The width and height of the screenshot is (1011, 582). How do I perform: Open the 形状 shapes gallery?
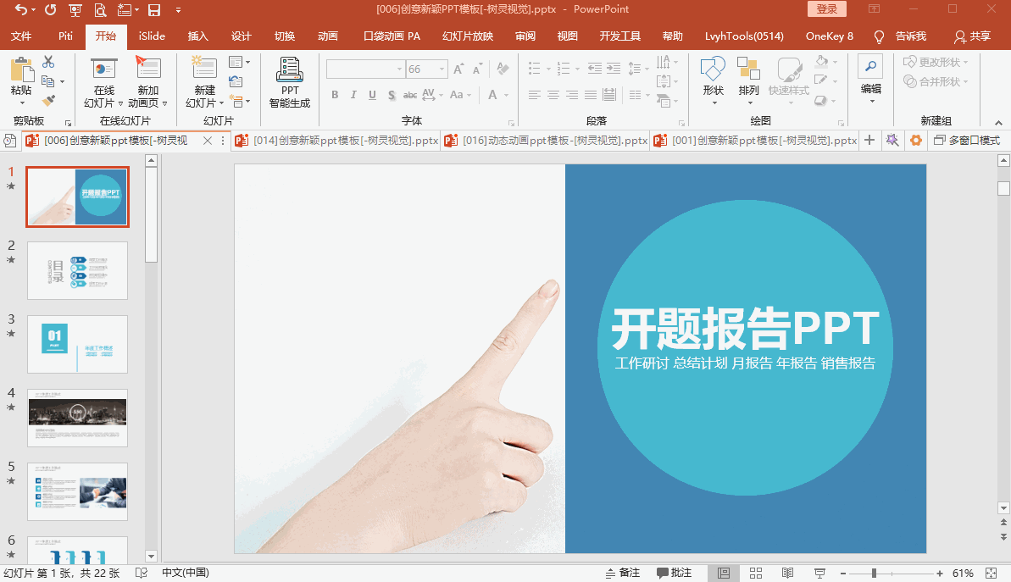coord(713,83)
